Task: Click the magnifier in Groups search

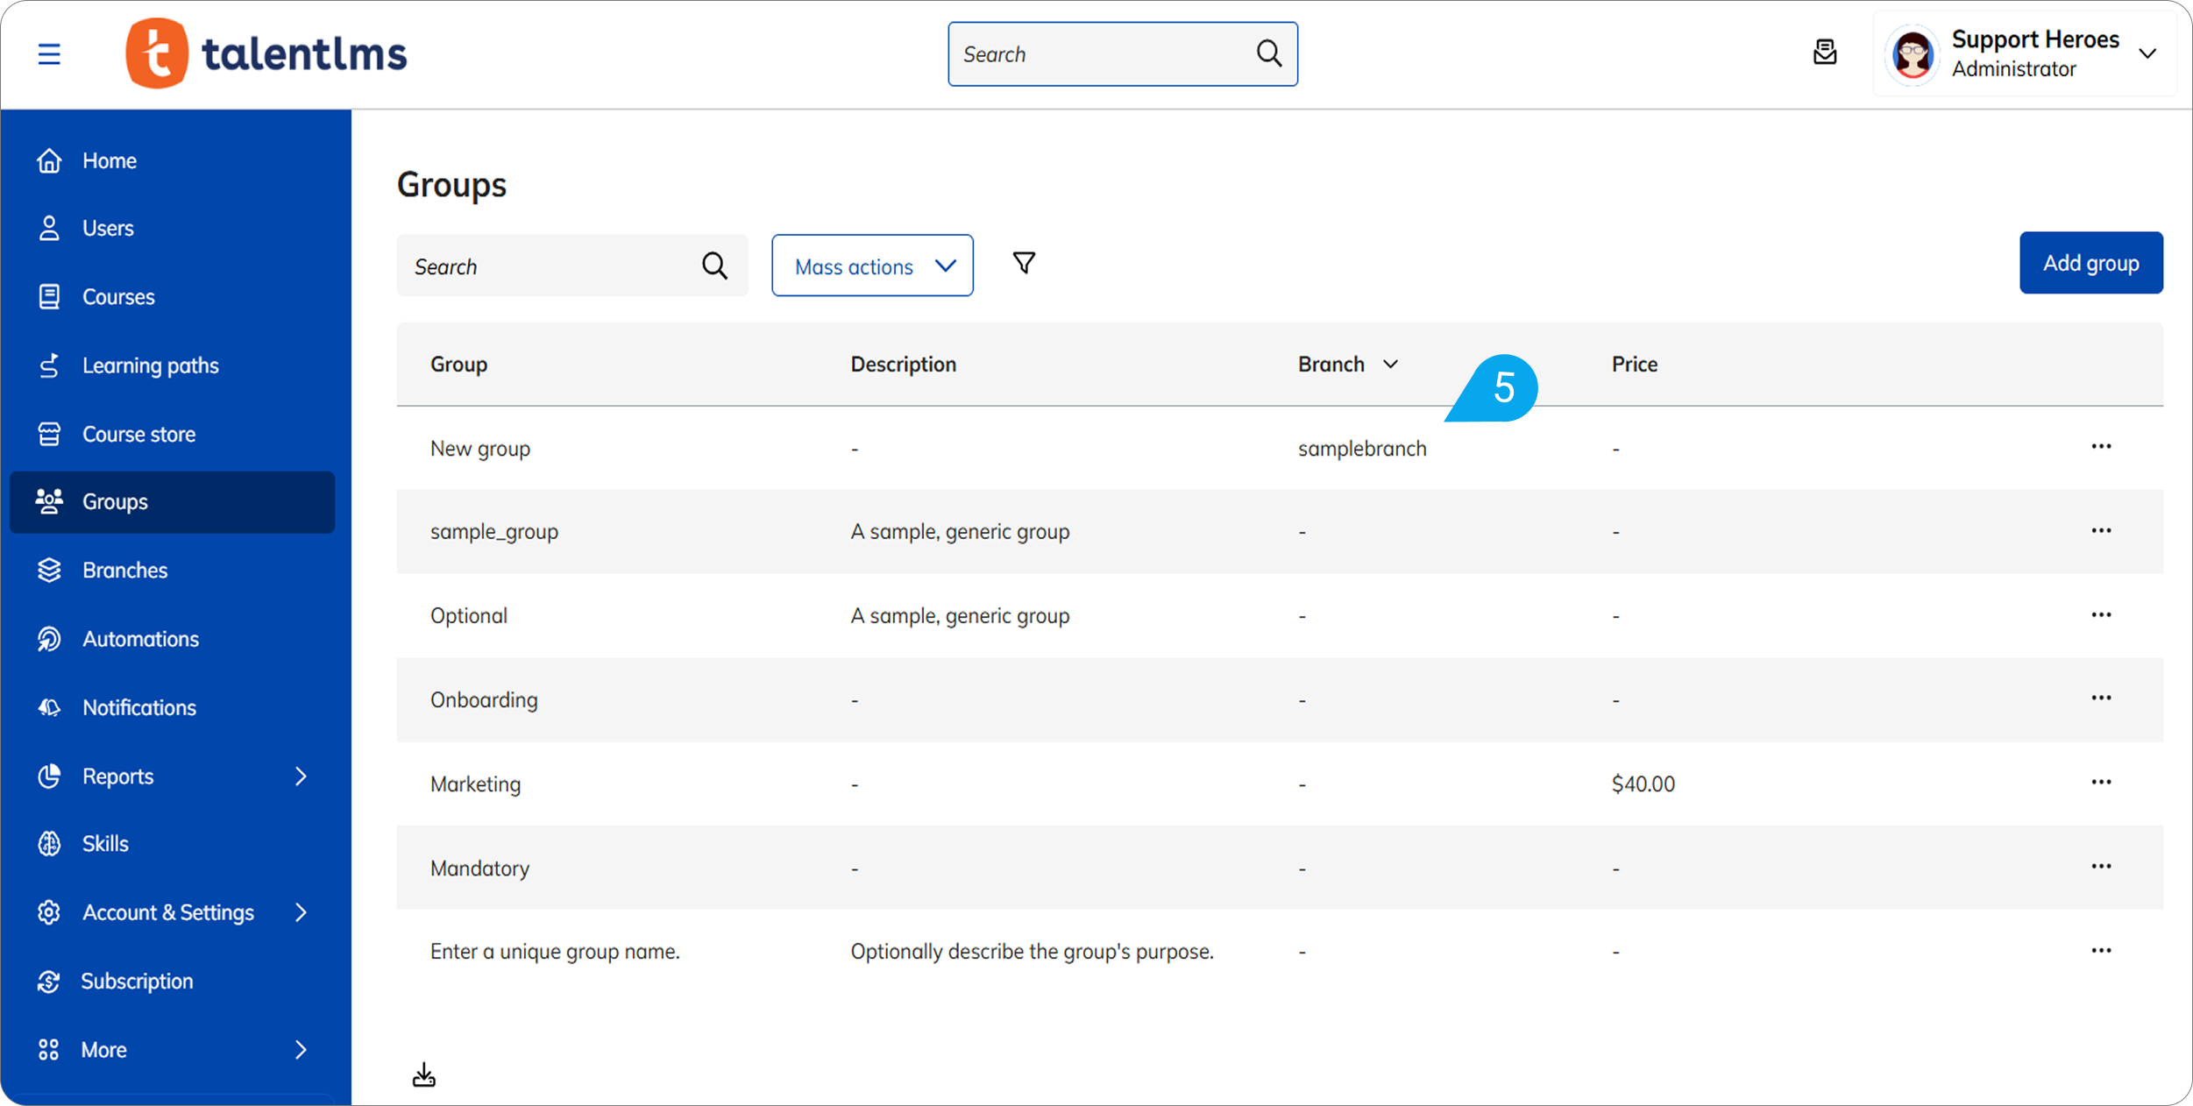Action: 714,266
